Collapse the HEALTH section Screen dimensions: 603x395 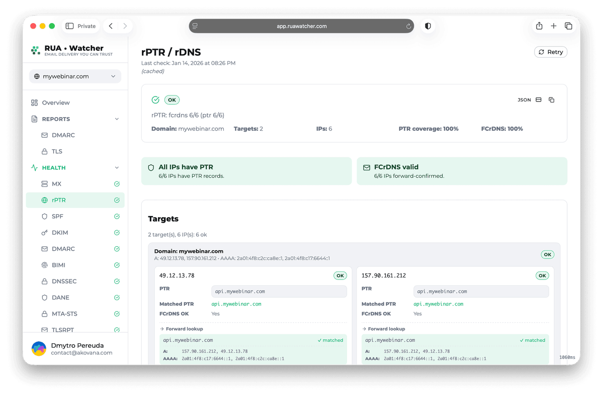point(117,168)
